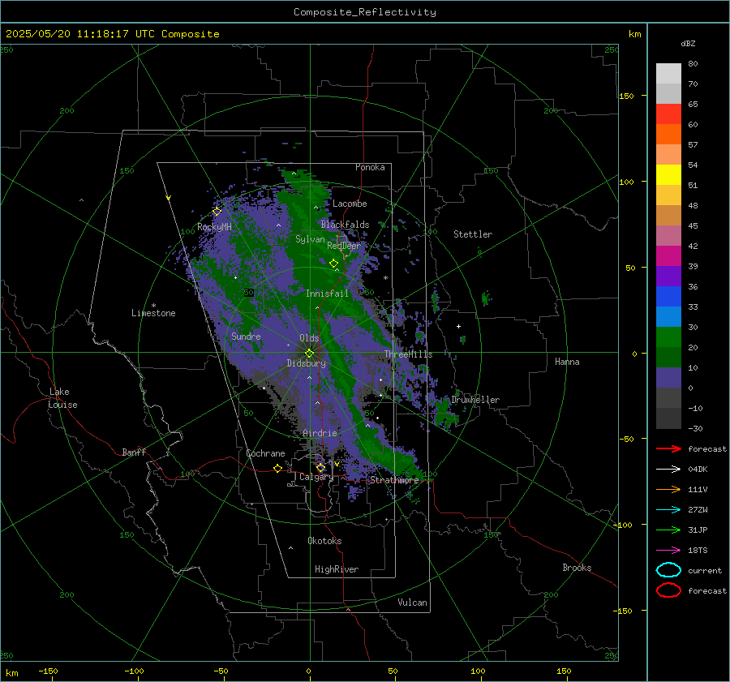Click the Olds town label

tap(309, 338)
